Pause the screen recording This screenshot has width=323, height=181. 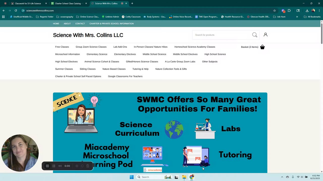(54, 166)
